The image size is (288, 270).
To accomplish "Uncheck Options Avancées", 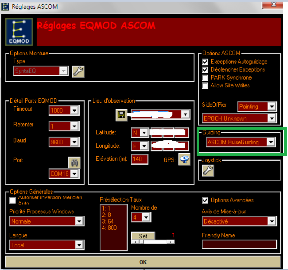I will click(x=205, y=201).
